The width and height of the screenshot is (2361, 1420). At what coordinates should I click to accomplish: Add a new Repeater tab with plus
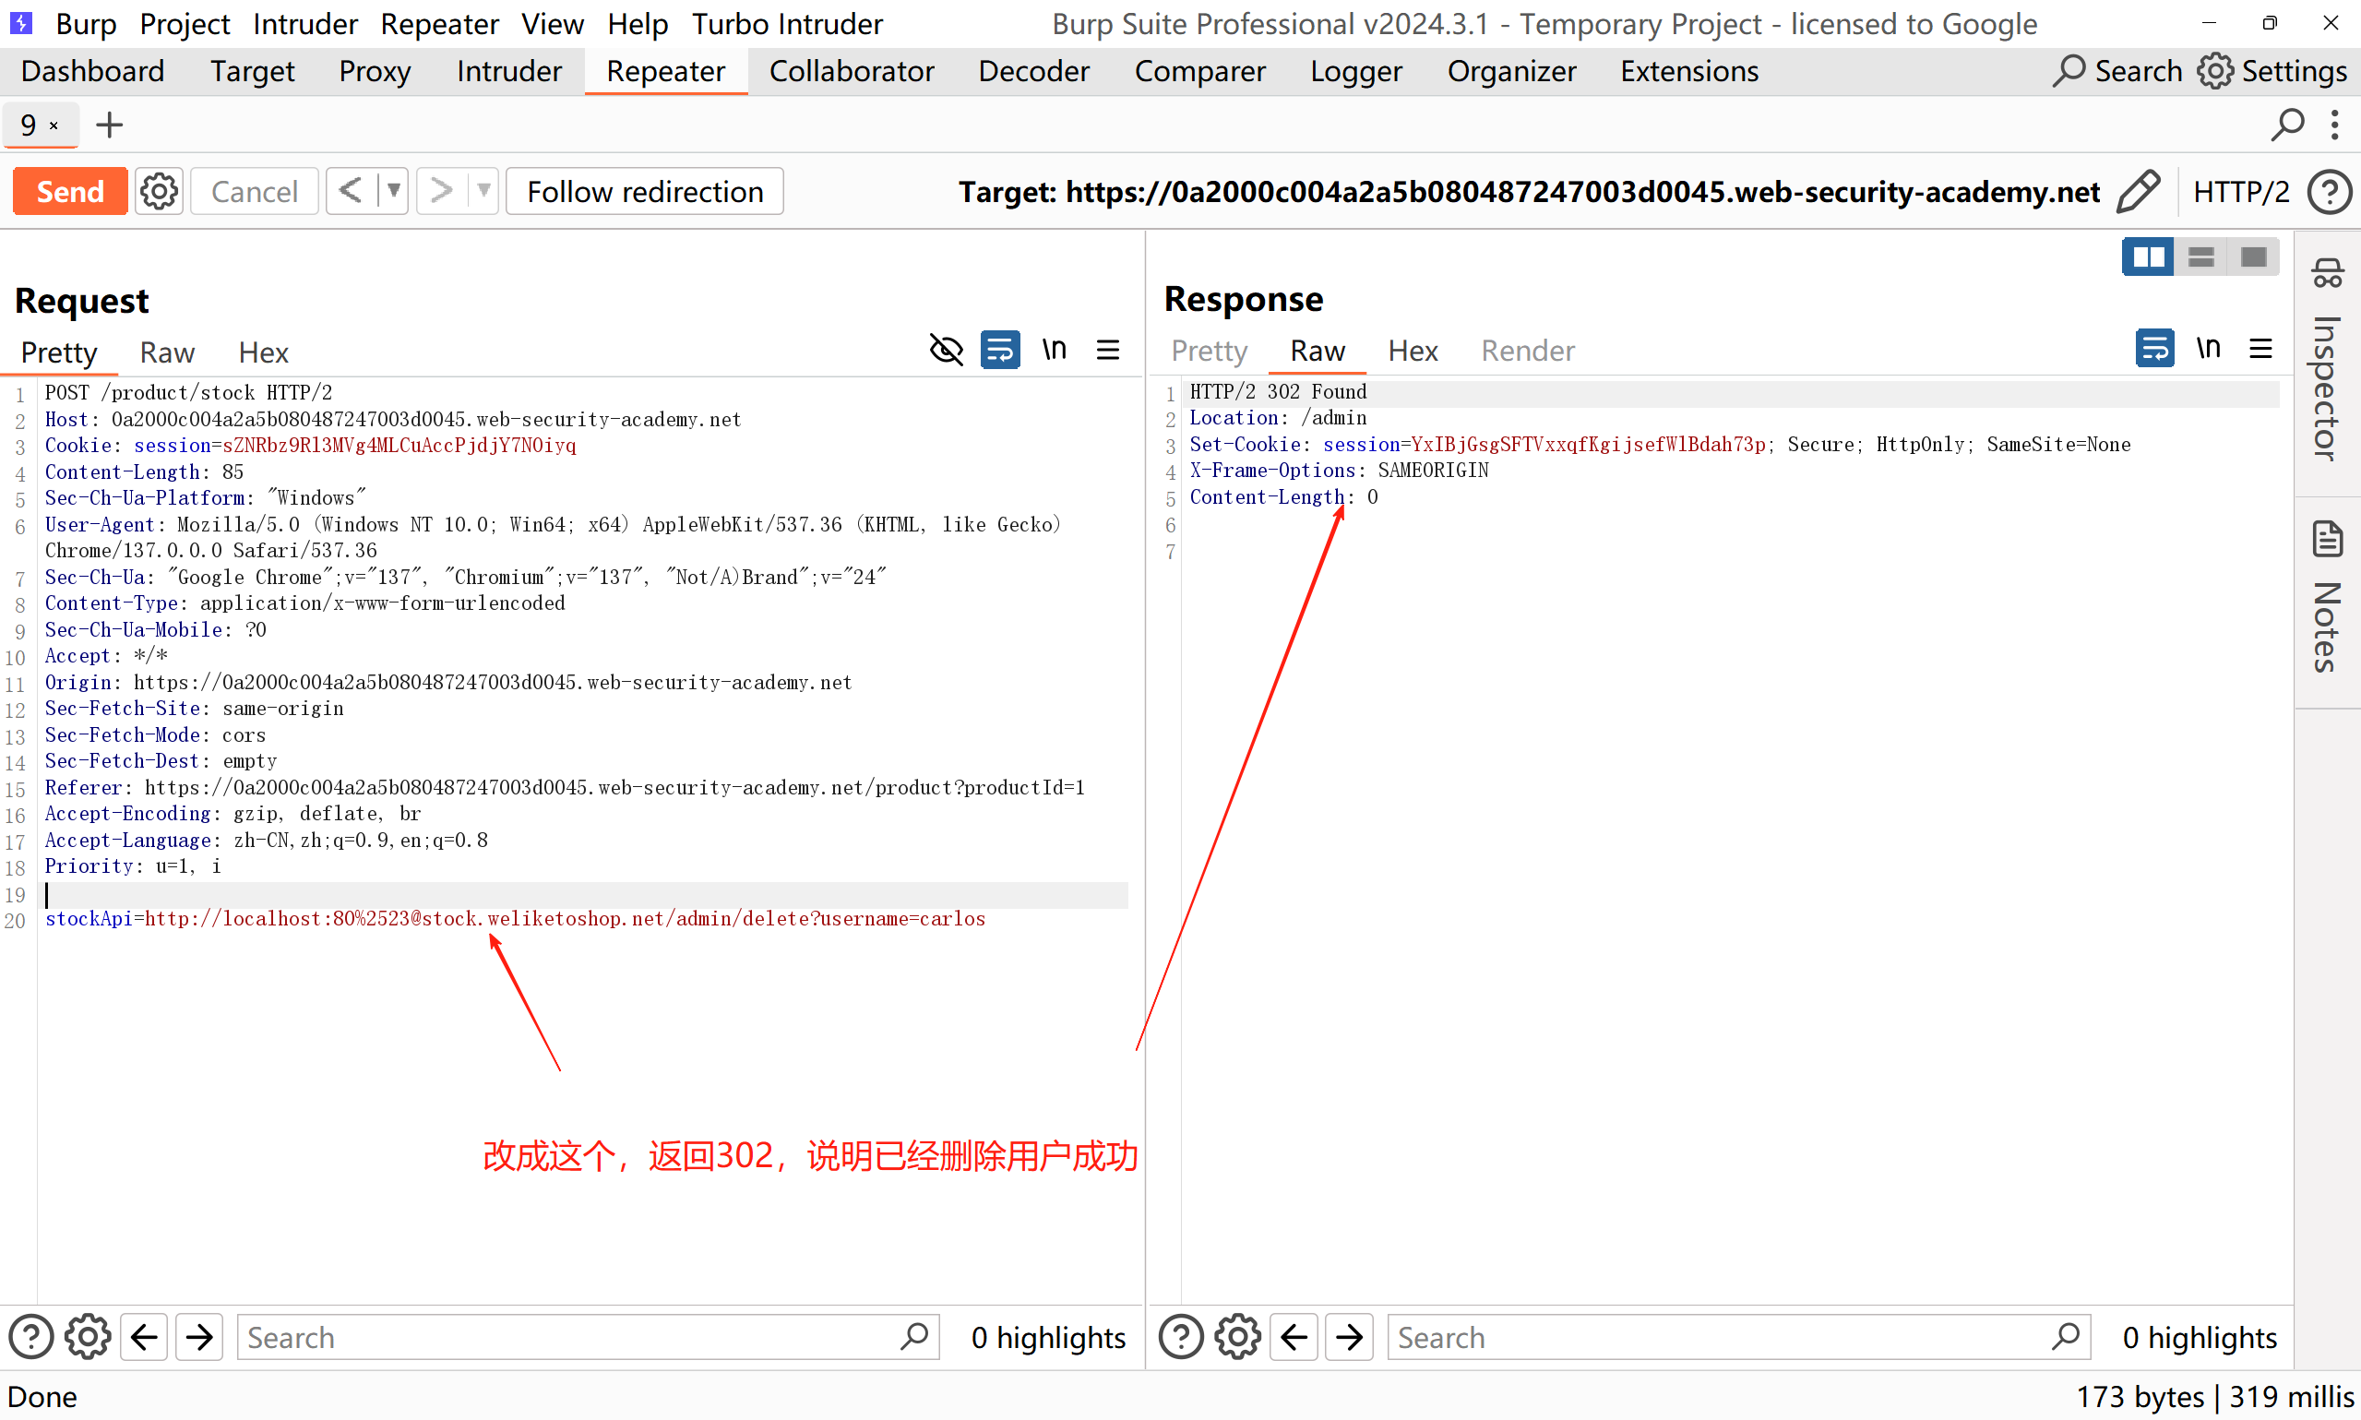tap(110, 125)
